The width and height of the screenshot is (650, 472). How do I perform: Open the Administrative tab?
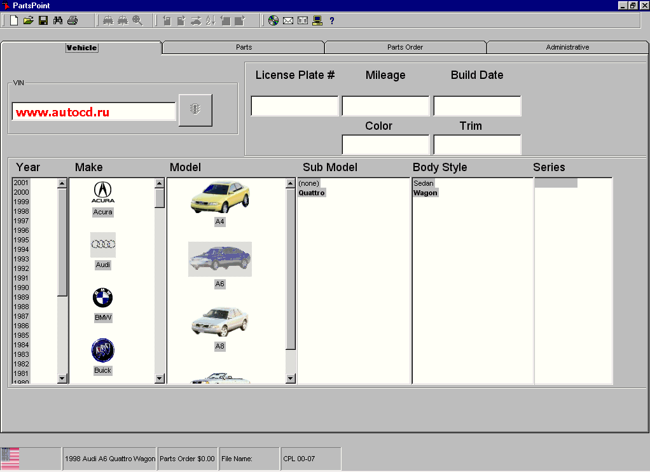pos(567,47)
